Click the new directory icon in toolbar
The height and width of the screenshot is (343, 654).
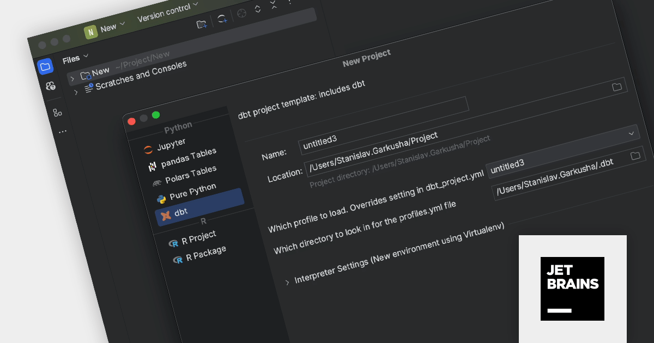coord(202,24)
